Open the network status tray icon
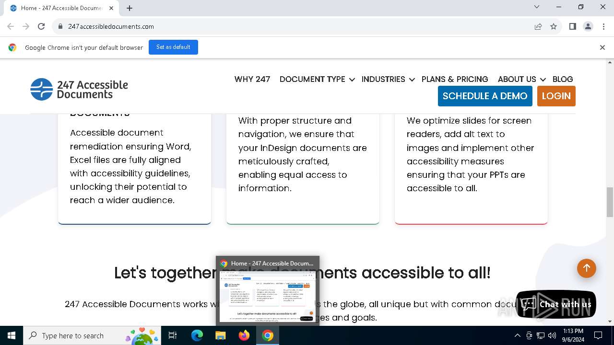Image resolution: width=614 pixels, height=345 pixels. click(541, 335)
